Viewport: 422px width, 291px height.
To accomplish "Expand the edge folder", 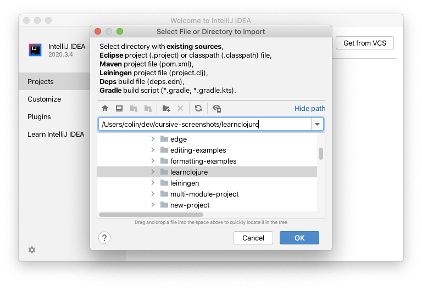I will [x=153, y=139].
